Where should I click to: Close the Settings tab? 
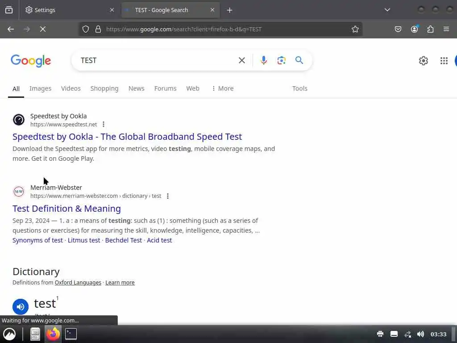coord(112,10)
